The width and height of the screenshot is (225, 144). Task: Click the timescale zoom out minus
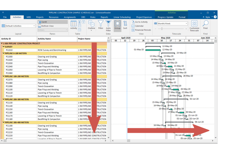pyautogui.click(x=155, y=29)
